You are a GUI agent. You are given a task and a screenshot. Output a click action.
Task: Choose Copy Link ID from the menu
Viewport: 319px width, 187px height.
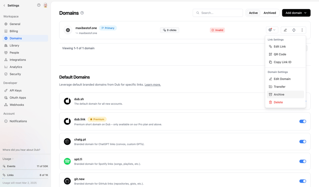(285, 62)
